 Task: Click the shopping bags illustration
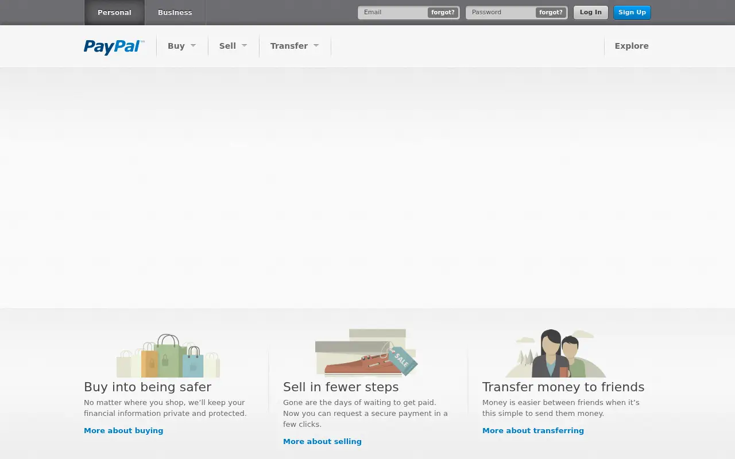click(168, 355)
